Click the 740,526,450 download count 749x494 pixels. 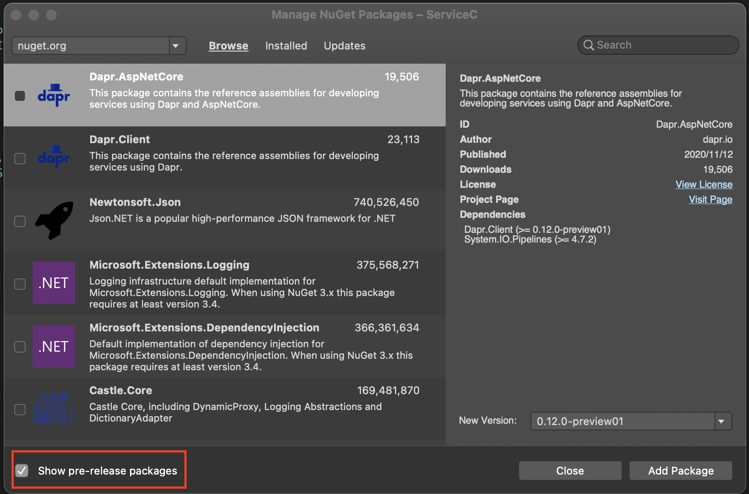click(386, 202)
